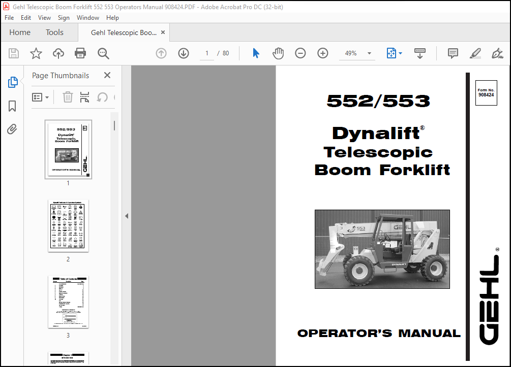Expand the fit page options arrow
Viewport: 511px width, 367px height.
pos(401,53)
